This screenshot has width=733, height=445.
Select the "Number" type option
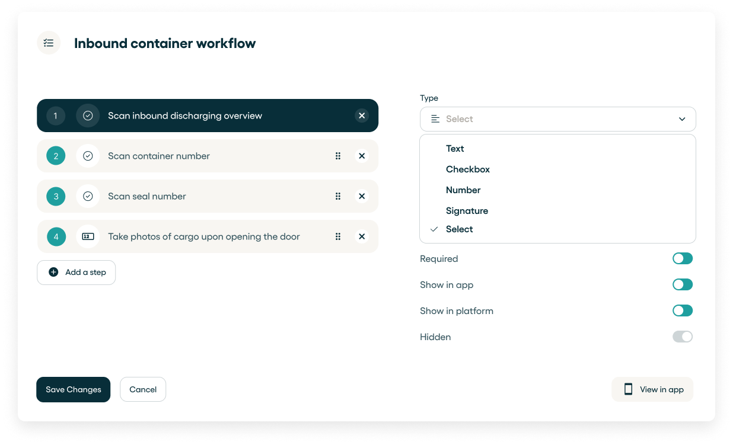click(463, 190)
